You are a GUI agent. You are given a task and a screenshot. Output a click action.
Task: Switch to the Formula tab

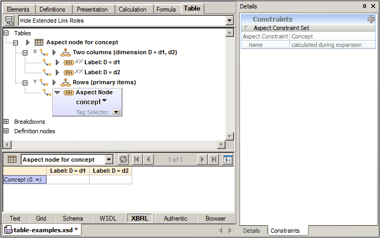(166, 9)
